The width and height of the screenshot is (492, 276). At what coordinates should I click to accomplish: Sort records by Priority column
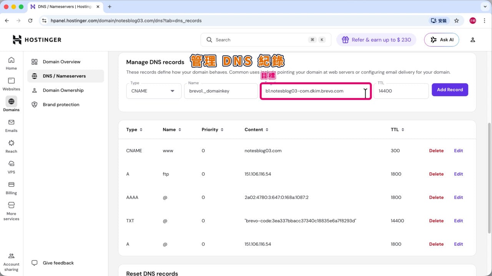213,130
